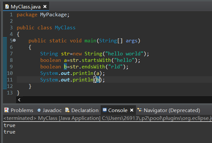Click the editor horizontal scrollbar left arrow

pos(19,100)
